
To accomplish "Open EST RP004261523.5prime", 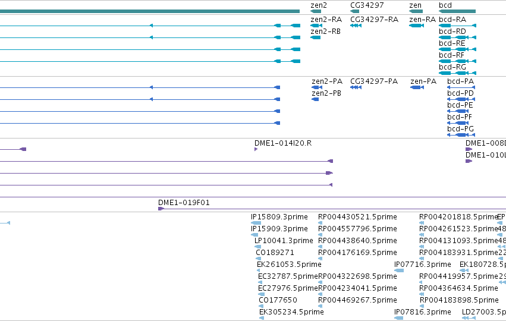I will [458, 229].
